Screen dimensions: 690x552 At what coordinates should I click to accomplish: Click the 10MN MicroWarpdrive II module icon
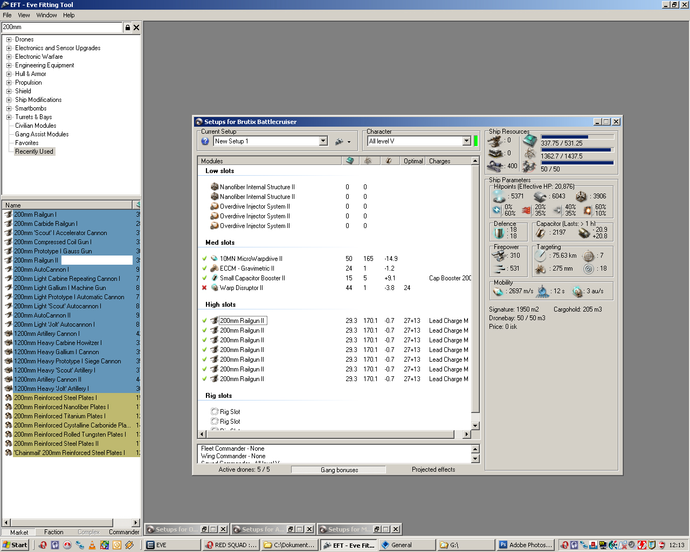(214, 259)
